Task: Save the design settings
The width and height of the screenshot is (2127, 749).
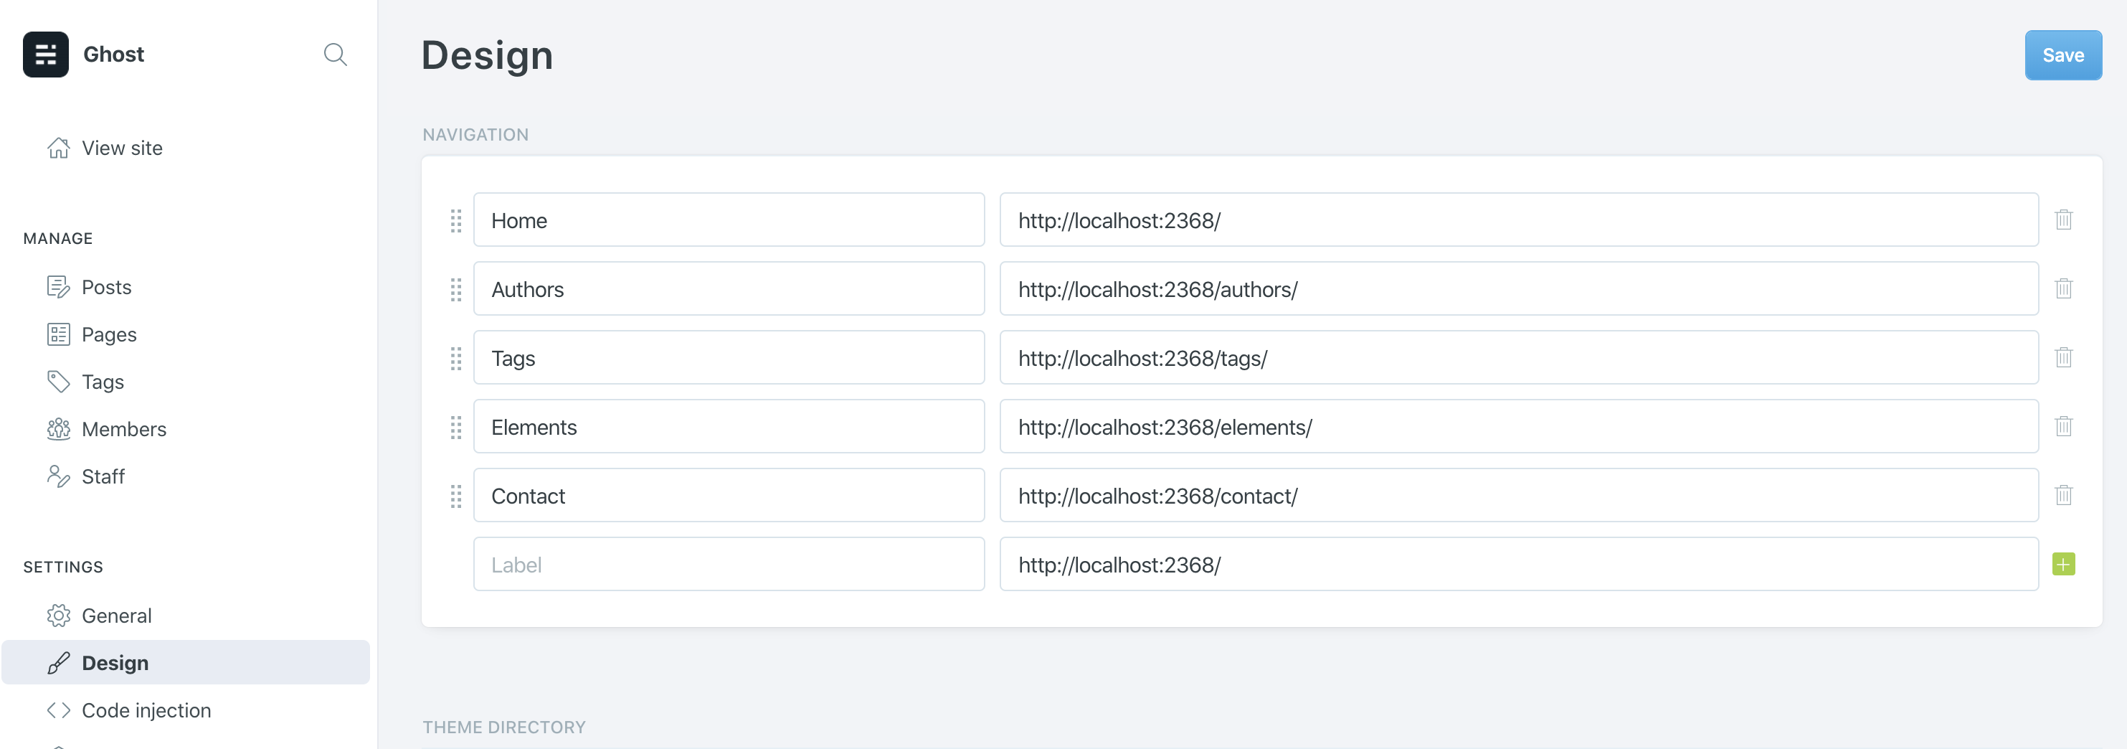Action: 2062,55
